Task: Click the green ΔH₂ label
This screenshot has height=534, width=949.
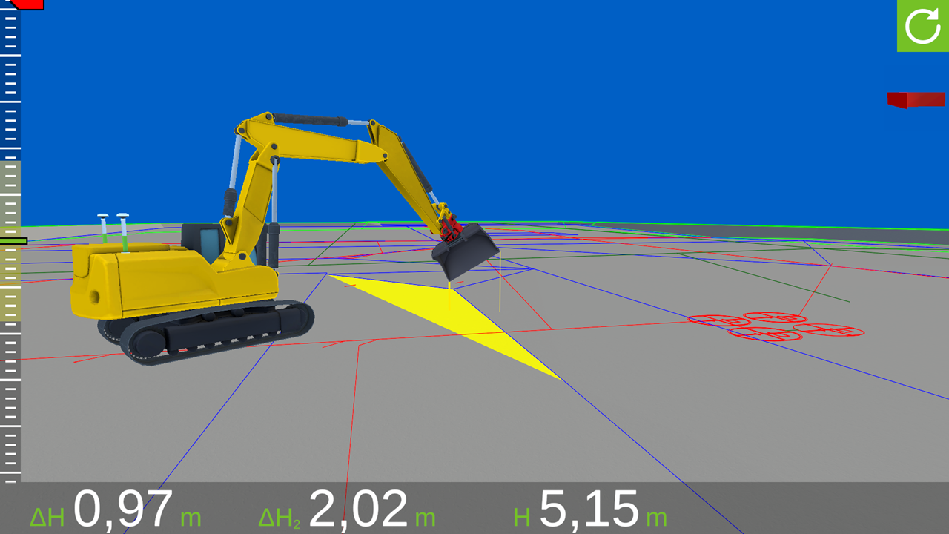Action: (280, 518)
